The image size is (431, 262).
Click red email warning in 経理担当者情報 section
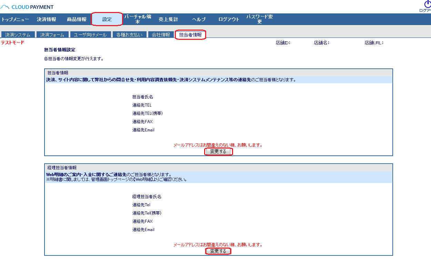[x=218, y=245]
